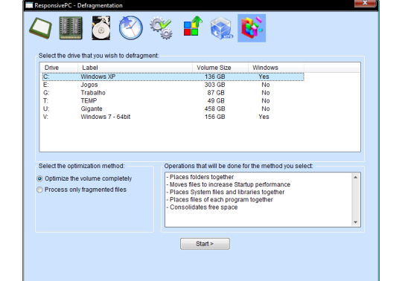Select the G: Trabalho drive row

pos(173,93)
